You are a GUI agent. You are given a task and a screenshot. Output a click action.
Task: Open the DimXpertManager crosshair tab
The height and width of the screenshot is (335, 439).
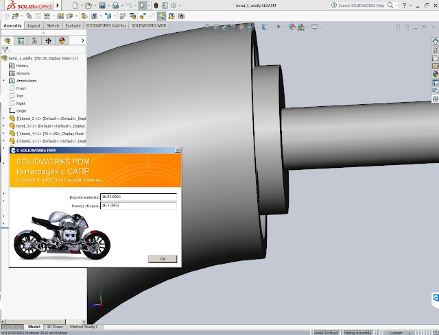click(x=48, y=41)
